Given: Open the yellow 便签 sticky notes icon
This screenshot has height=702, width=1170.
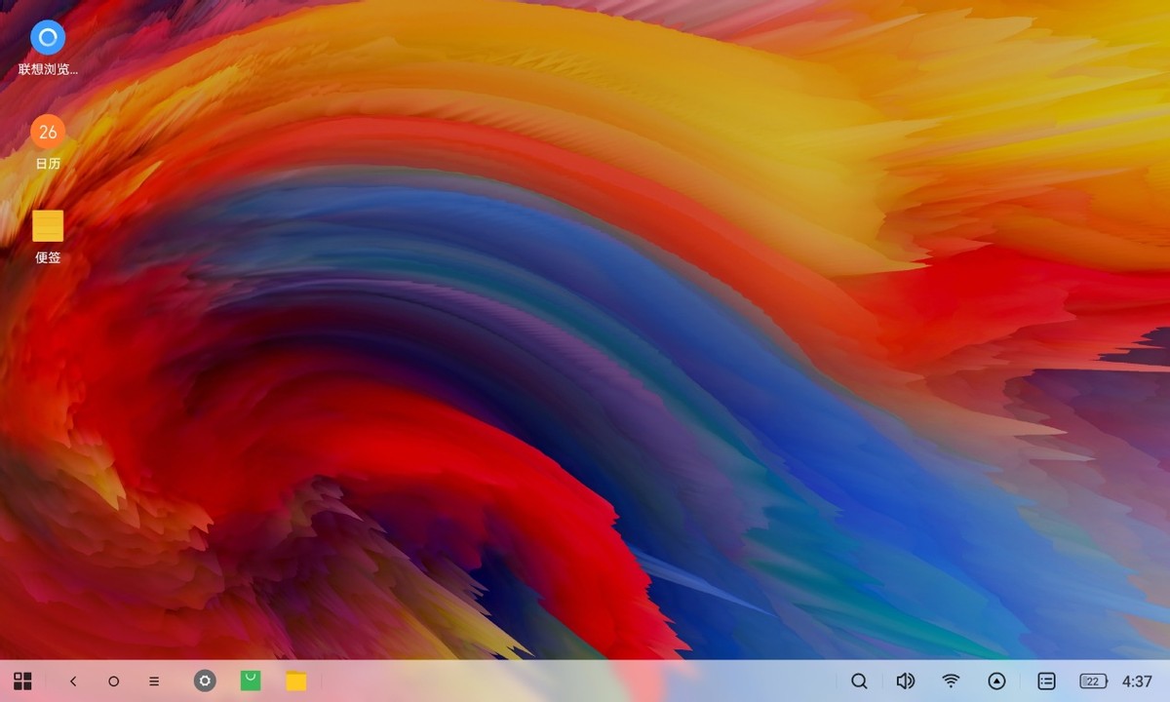Looking at the screenshot, I should [x=48, y=225].
